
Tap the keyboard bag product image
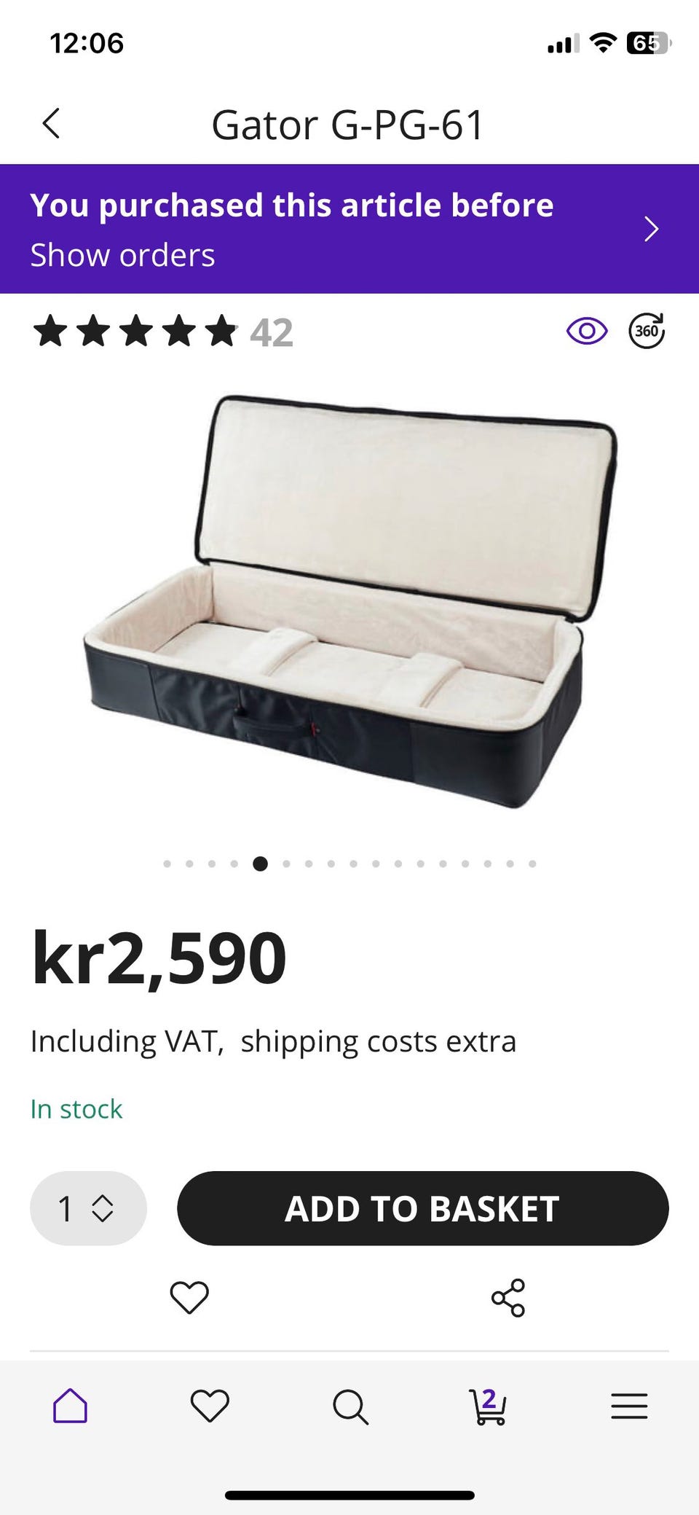(349, 602)
